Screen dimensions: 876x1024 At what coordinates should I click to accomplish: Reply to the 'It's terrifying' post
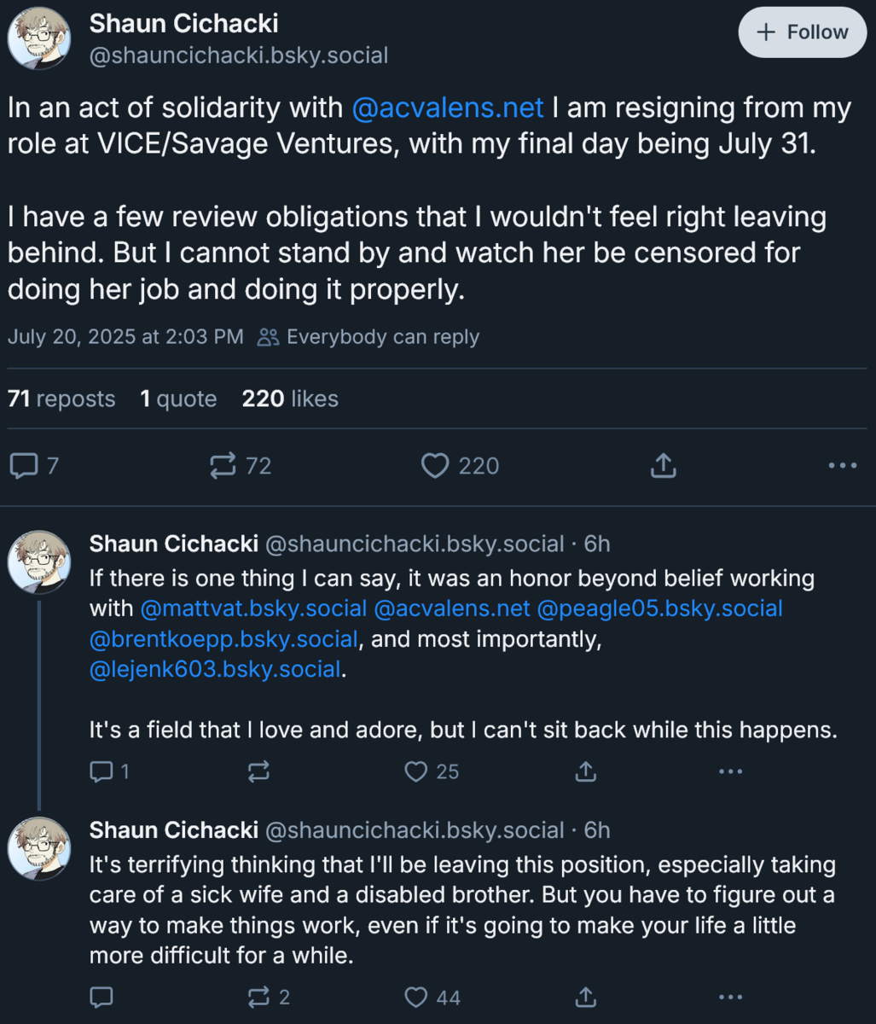(x=102, y=997)
